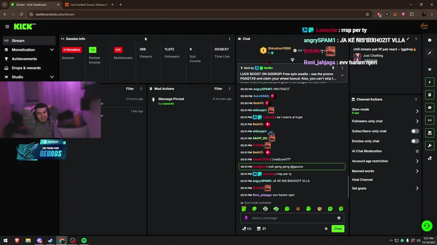437x245 pixels.
Task: Click the browser address bar URL
Action: coord(55,14)
